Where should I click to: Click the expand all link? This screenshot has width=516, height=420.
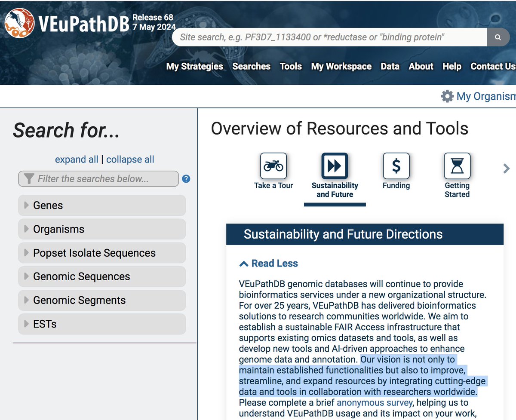(x=77, y=159)
